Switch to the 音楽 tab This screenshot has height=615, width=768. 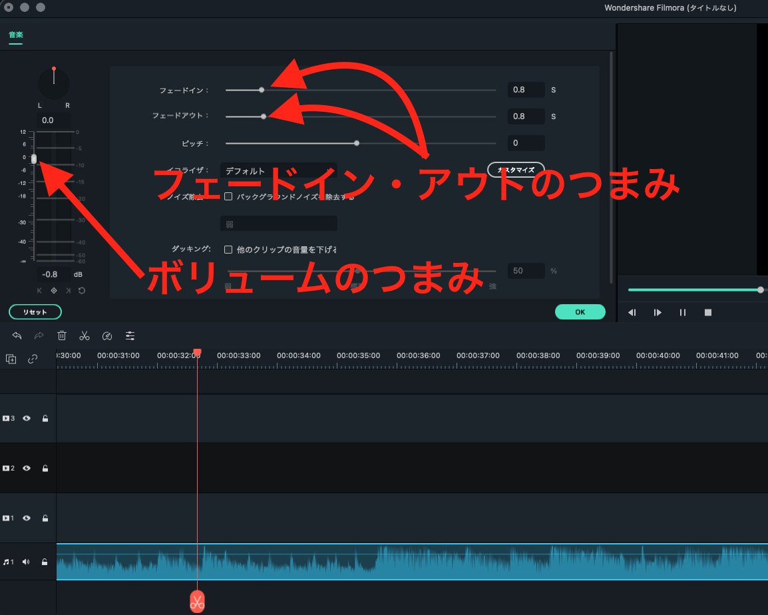pyautogui.click(x=15, y=35)
